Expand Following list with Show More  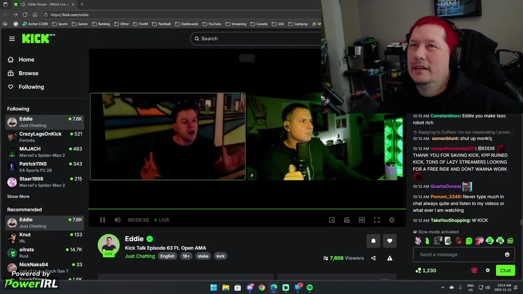(x=18, y=196)
